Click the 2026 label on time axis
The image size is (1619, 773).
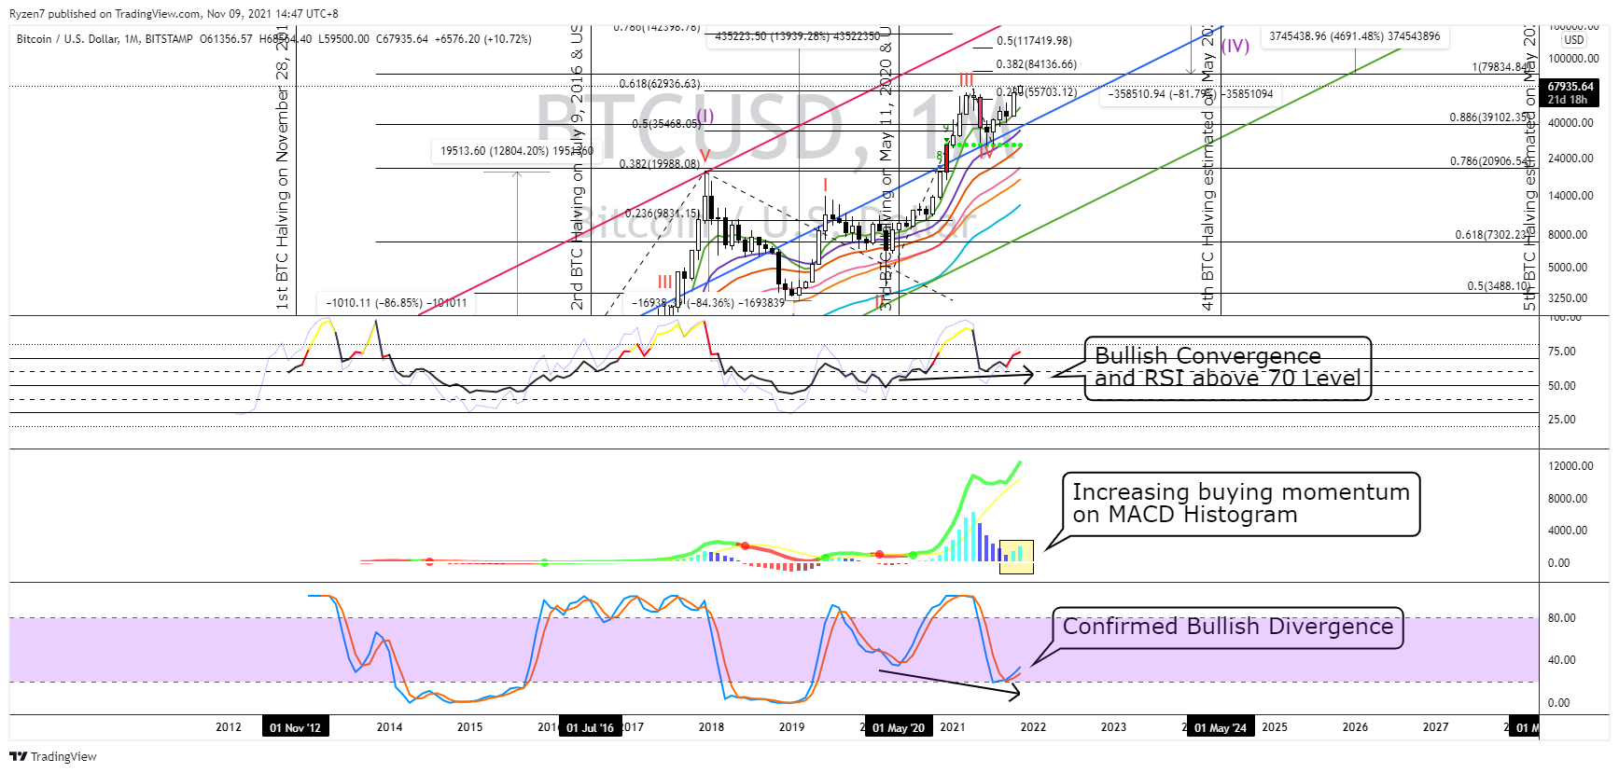(x=1355, y=727)
